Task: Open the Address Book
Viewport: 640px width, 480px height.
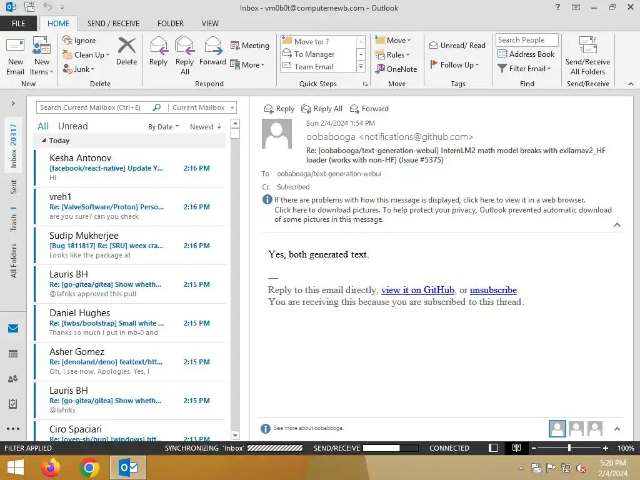Action: point(526,54)
